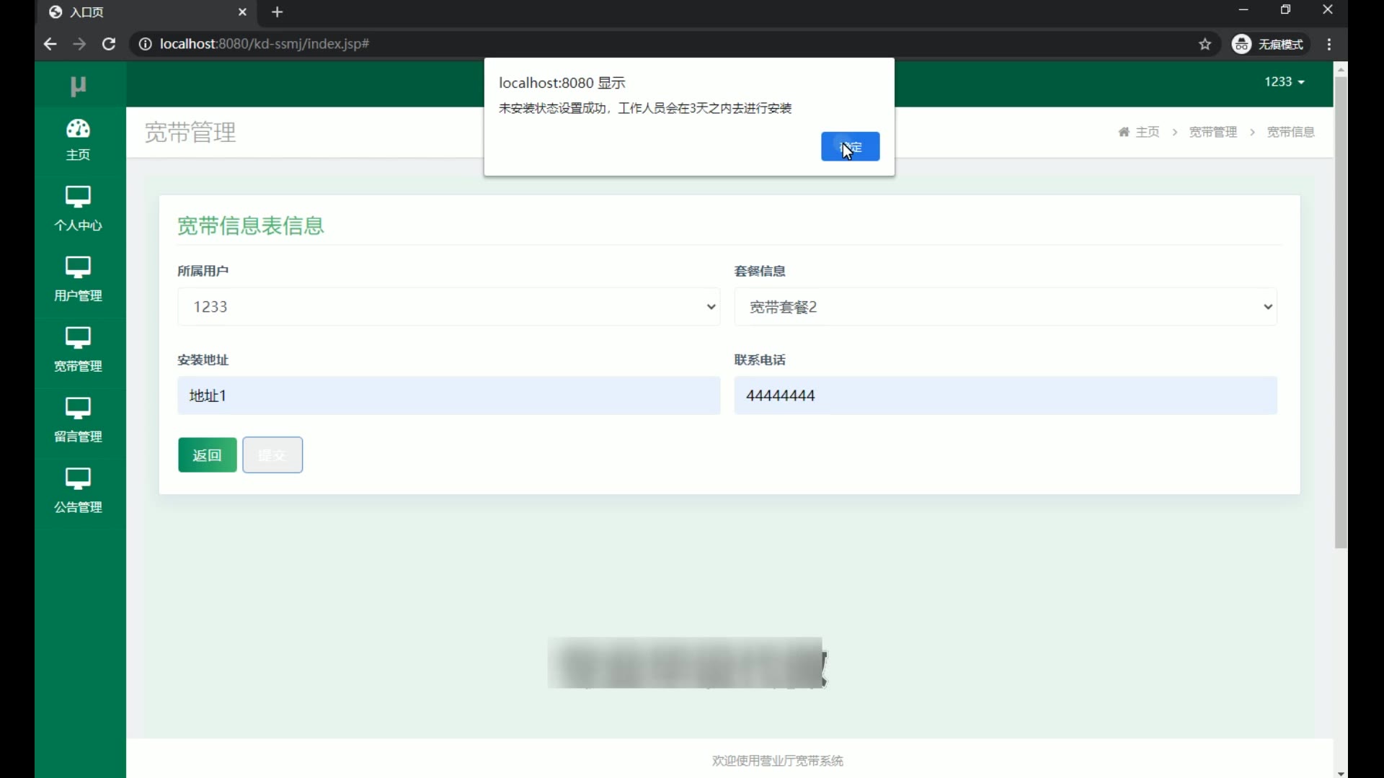This screenshot has width=1384, height=778.
Task: Open the browser three-dot menu
Action: tap(1329, 45)
